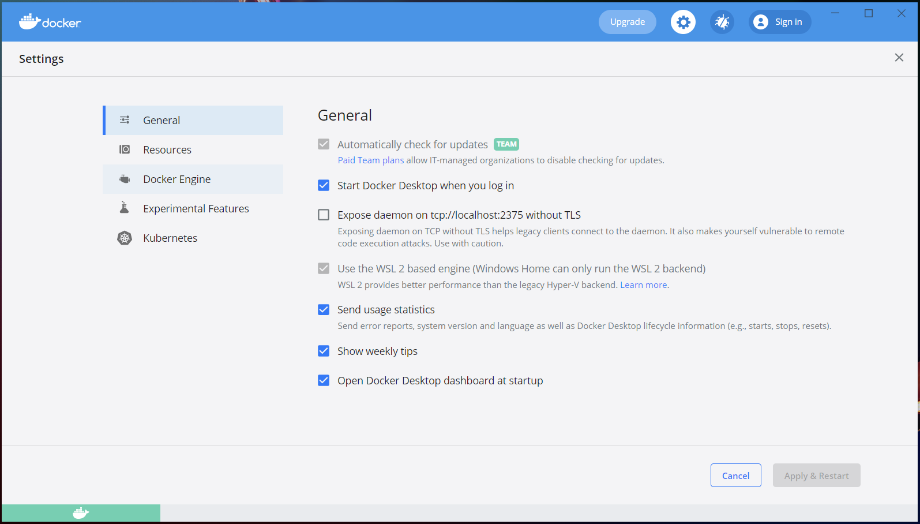The height and width of the screenshot is (524, 920).
Task: Click the Sign in button
Action: [780, 22]
